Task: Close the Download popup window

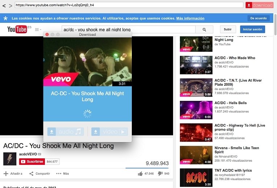Action: (47, 35)
